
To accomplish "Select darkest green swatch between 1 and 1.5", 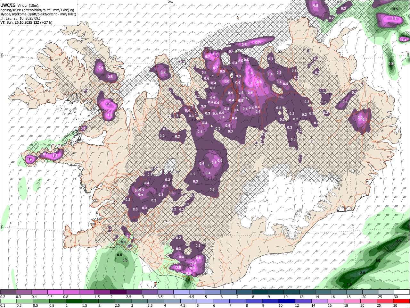I will (74, 301).
